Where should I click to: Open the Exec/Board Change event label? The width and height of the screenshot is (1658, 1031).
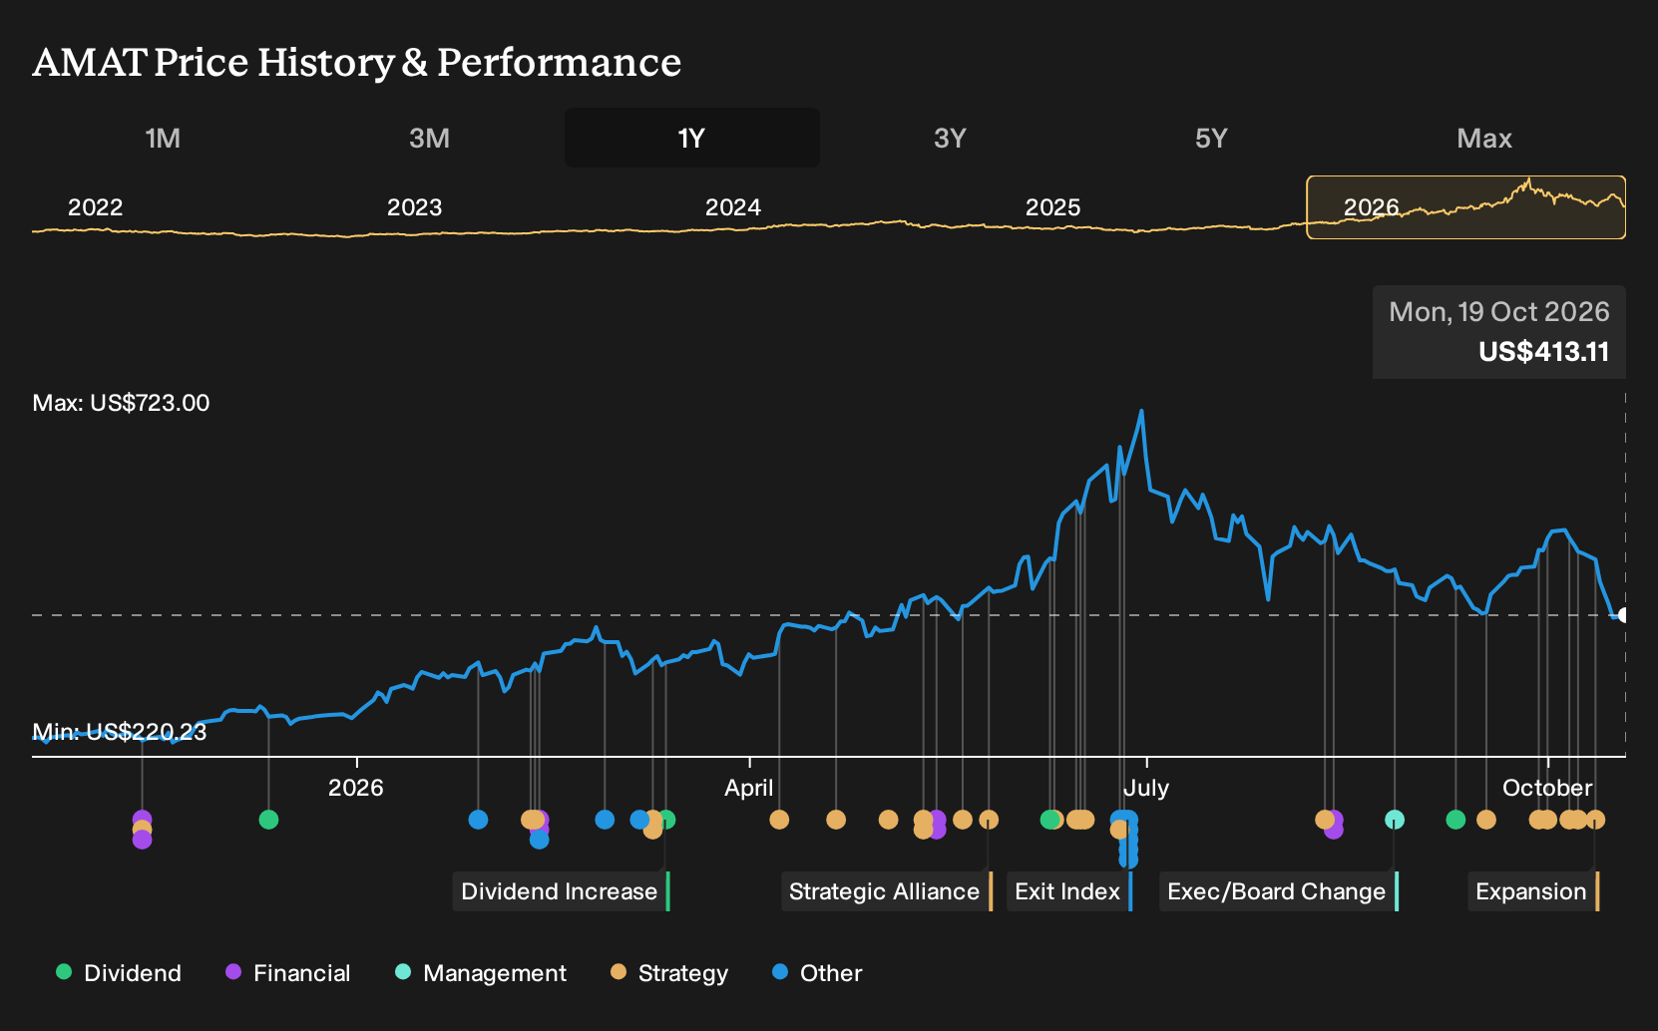1278,891
